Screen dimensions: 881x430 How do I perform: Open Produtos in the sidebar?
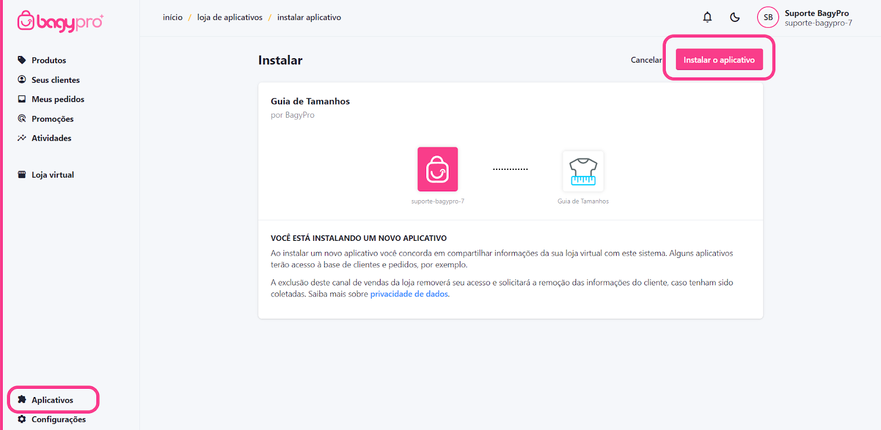pyautogui.click(x=48, y=60)
